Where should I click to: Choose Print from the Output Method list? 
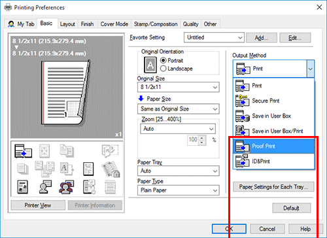pyautogui.click(x=274, y=86)
